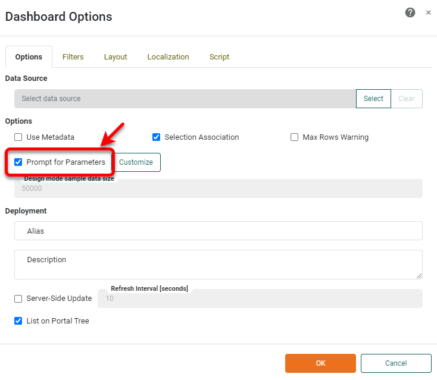Enable Max Rows Warning checkbox
Image resolution: width=437 pixels, height=380 pixels.
(x=294, y=137)
